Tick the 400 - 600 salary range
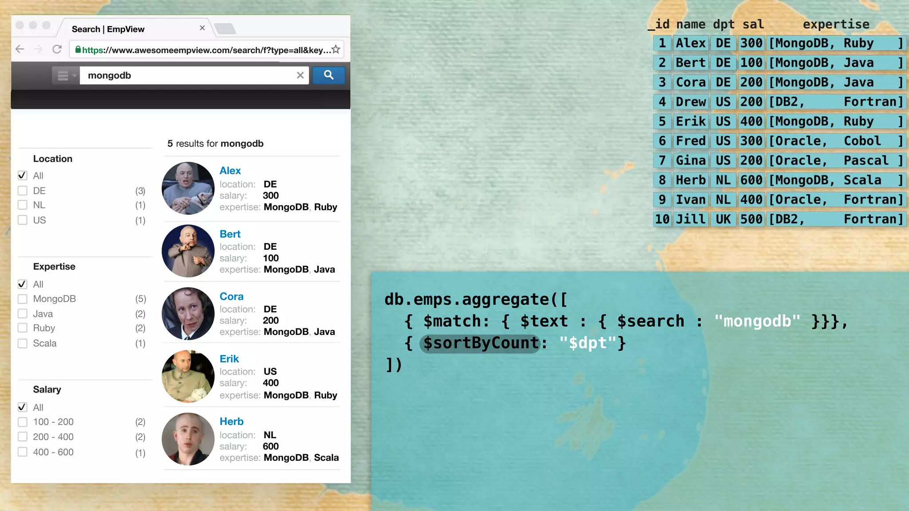Image resolution: width=909 pixels, height=511 pixels. point(23,452)
